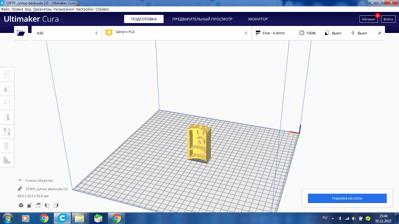399x224 pixels.
Task: Select the Mirror tool in left toolbar
Action: coord(7,117)
